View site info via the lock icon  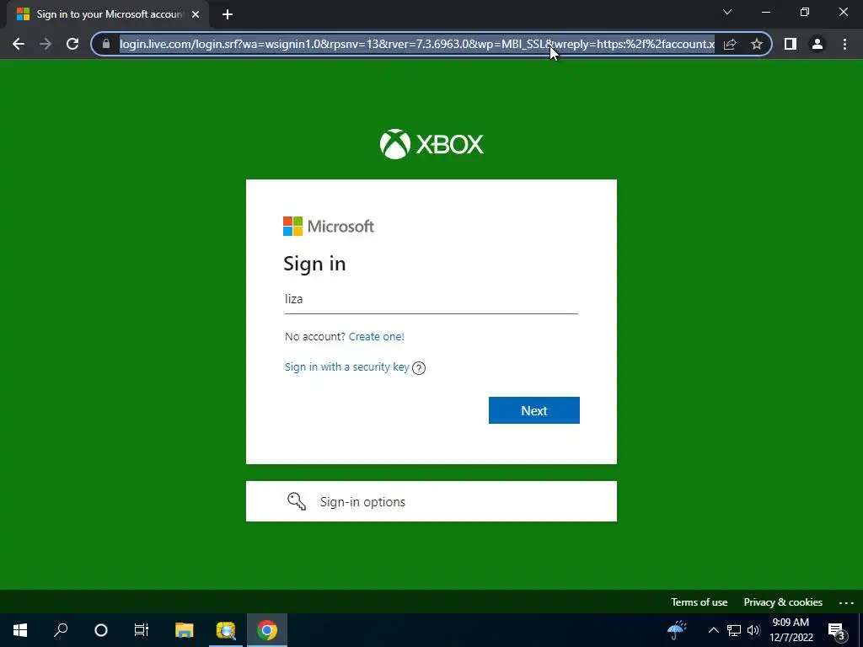point(106,44)
